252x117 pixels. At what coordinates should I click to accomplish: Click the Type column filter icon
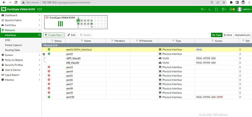click(x=173, y=41)
